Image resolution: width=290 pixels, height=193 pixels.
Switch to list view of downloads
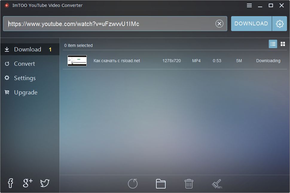coord(273,44)
